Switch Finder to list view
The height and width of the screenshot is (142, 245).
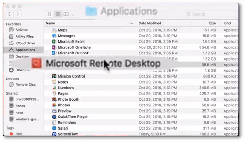[58, 14]
